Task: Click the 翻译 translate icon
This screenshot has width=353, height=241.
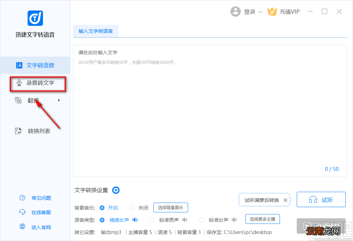Action: [18, 100]
